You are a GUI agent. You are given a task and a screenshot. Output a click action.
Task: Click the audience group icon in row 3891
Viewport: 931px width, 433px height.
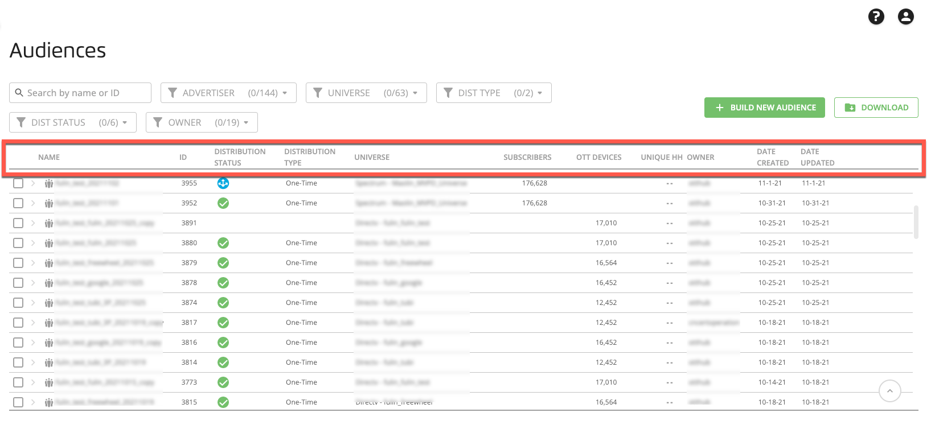[x=49, y=223]
